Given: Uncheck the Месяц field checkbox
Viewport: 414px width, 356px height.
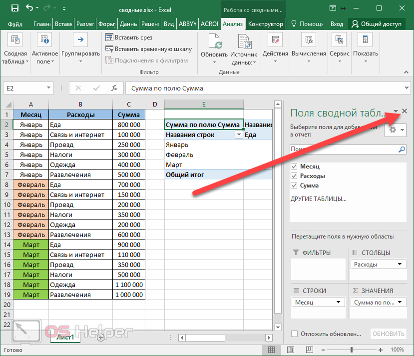Looking at the screenshot, I should click(x=294, y=166).
